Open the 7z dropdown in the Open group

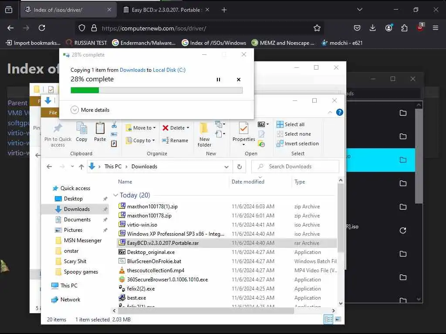tap(263, 124)
